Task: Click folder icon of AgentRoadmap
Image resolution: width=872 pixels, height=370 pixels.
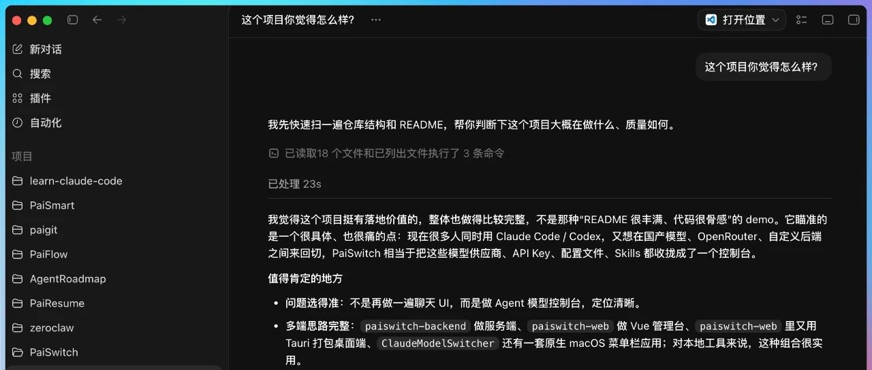Action: pyautogui.click(x=18, y=280)
